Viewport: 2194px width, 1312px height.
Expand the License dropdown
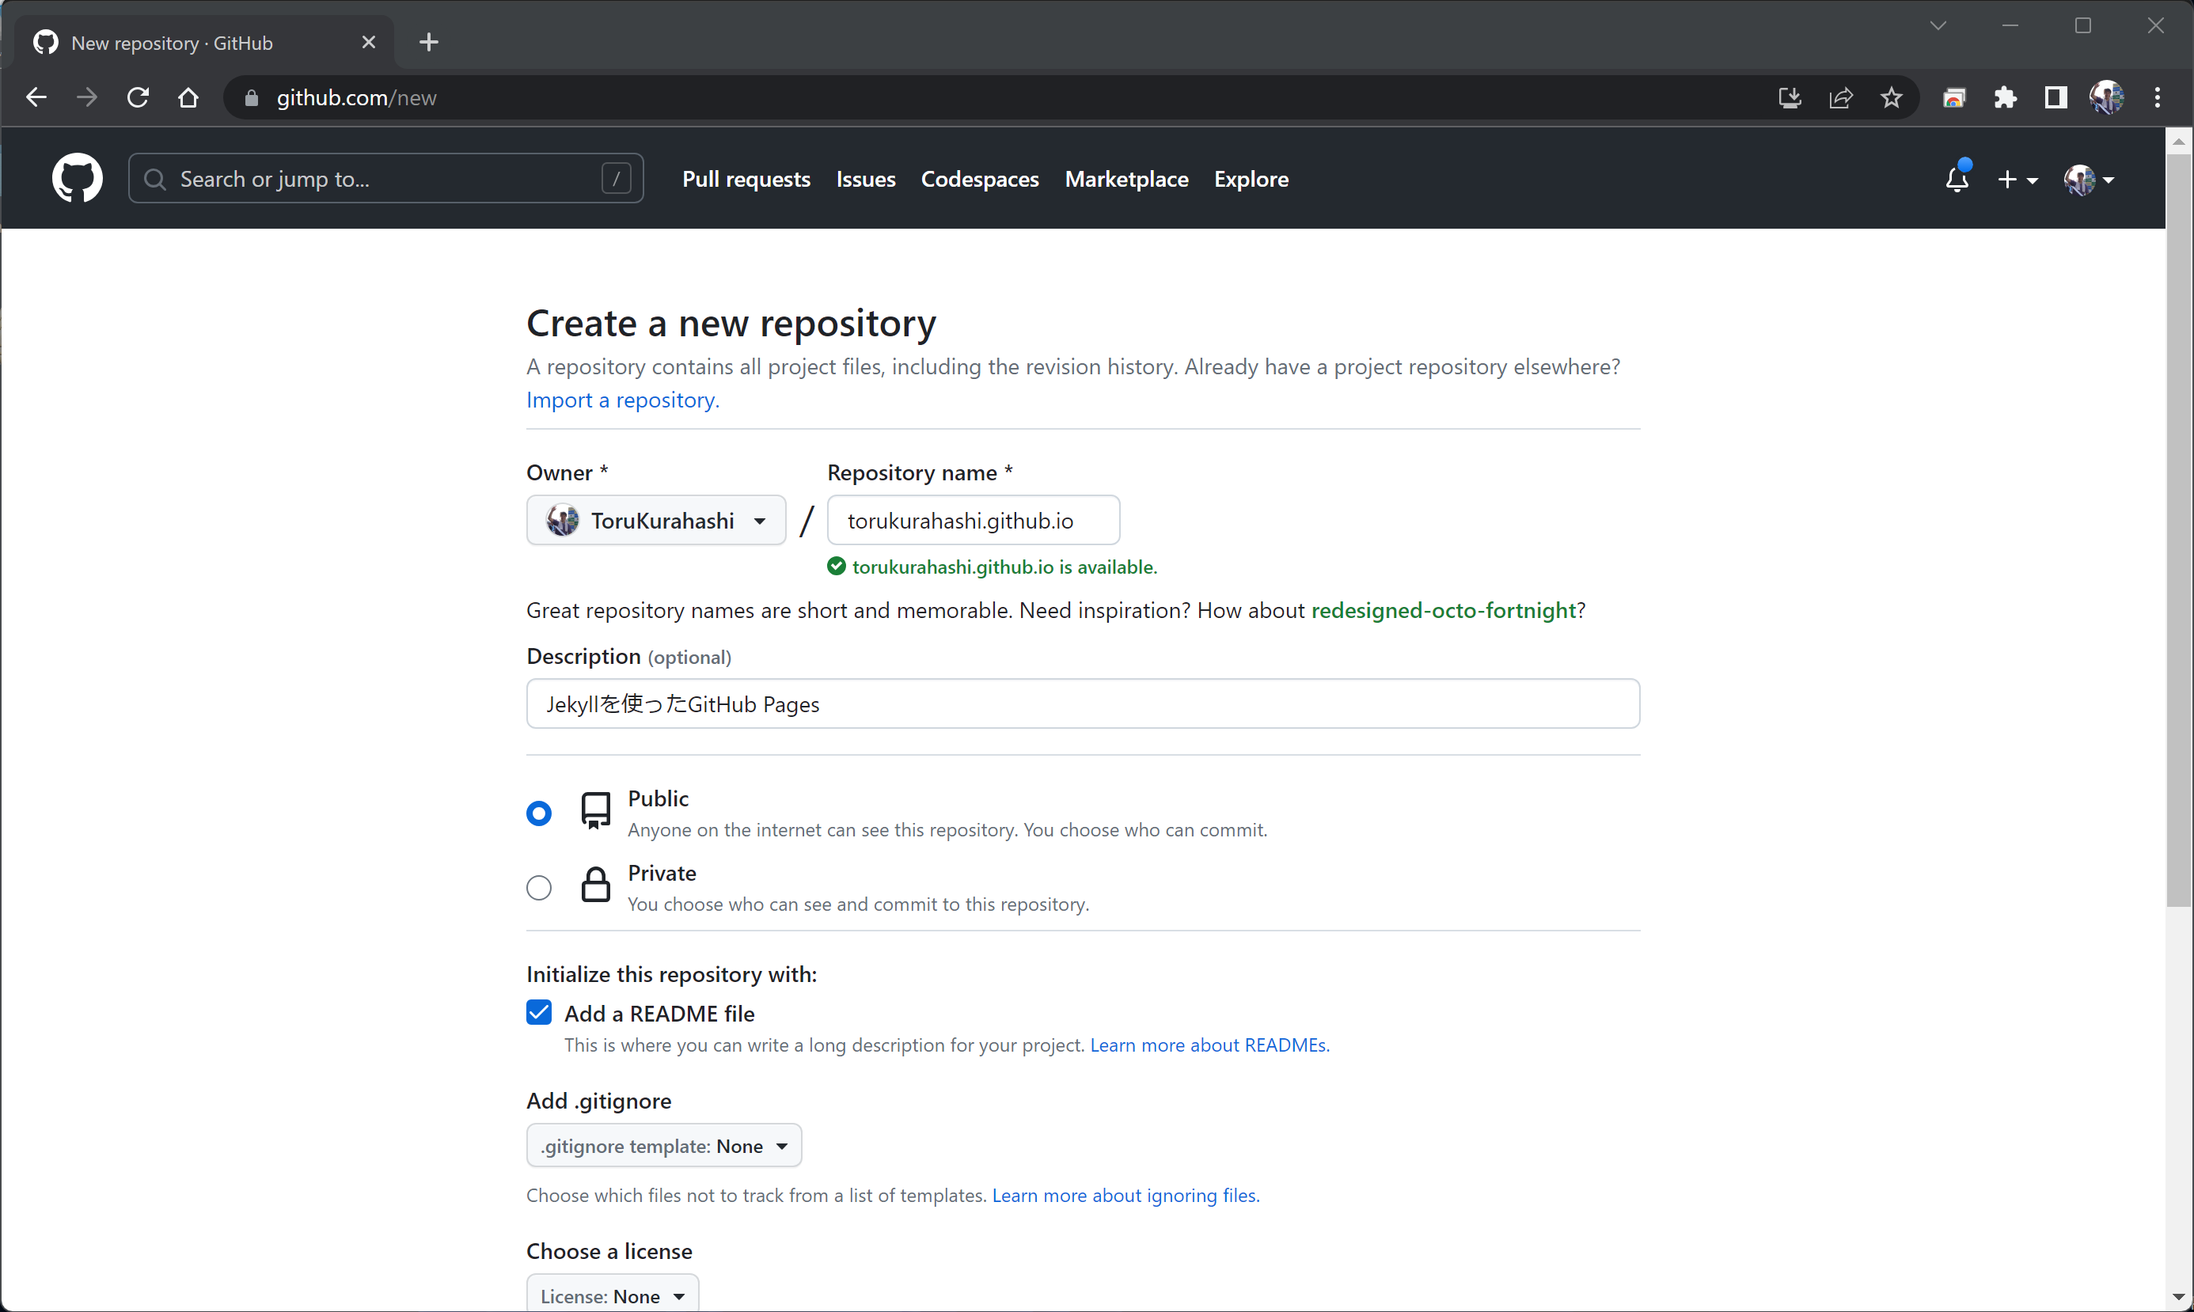coord(613,1295)
